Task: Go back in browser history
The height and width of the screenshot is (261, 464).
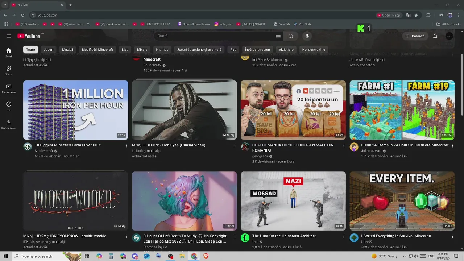Action: [5, 15]
